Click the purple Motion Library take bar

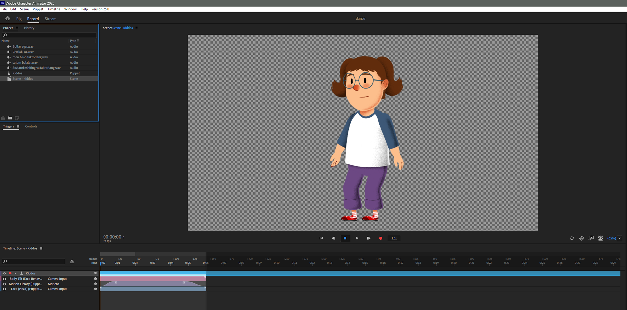tap(153, 284)
